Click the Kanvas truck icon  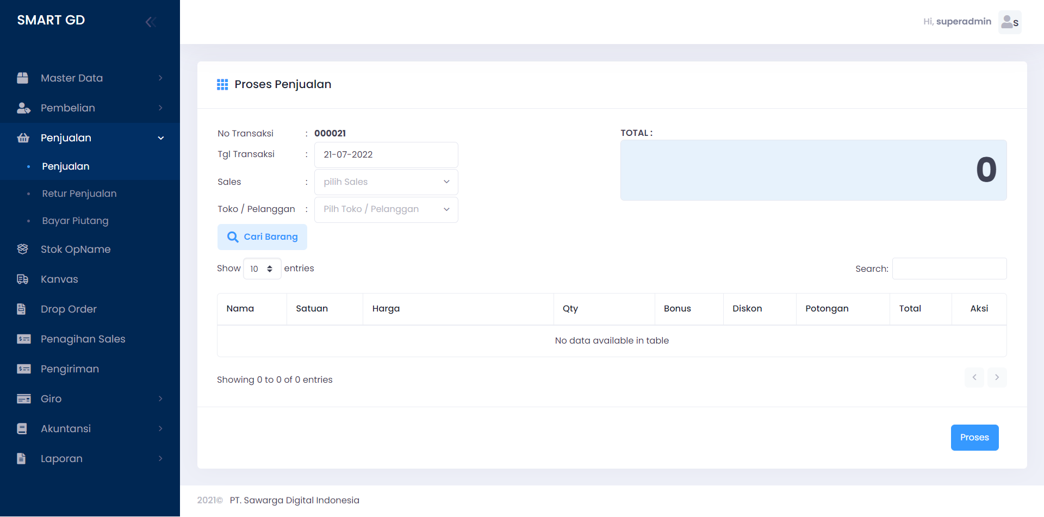23,279
